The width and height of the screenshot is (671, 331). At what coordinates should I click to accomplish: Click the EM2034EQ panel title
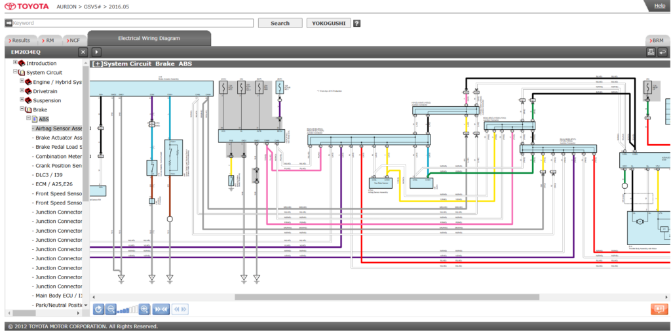tap(26, 52)
